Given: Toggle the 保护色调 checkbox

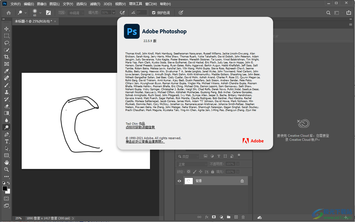Looking at the screenshot, I should click(x=154, y=13).
